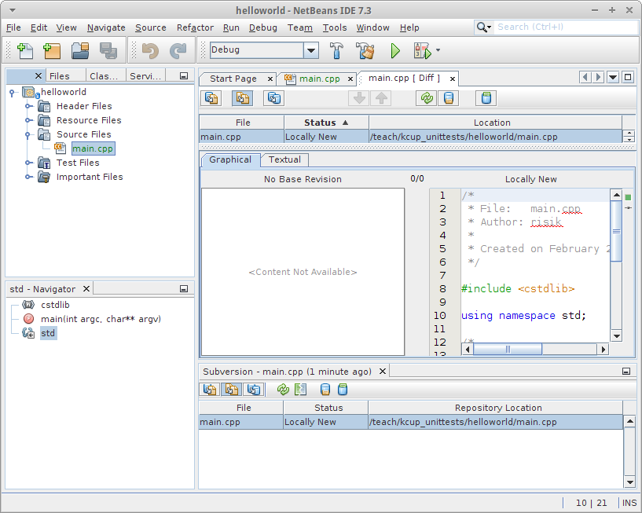This screenshot has height=513, width=642.
Task: Toggle remote filter in Subversion panel
Action: (254, 390)
